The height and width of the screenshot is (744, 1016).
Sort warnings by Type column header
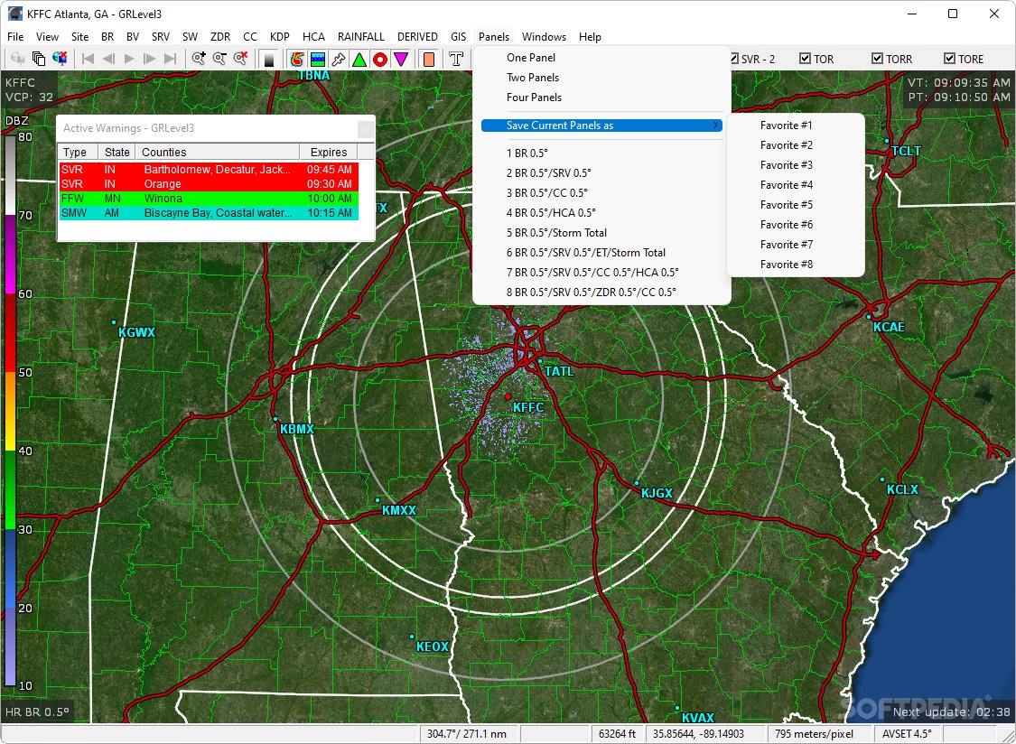point(78,153)
